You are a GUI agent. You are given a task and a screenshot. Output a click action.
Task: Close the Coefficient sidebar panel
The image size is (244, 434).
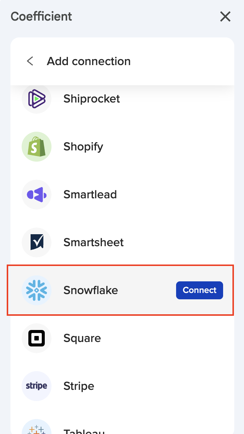[x=225, y=16]
